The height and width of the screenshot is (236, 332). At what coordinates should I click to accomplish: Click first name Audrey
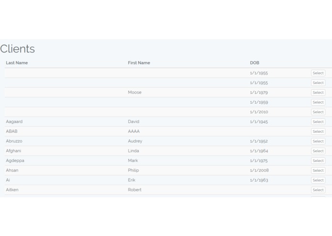[x=135, y=141]
